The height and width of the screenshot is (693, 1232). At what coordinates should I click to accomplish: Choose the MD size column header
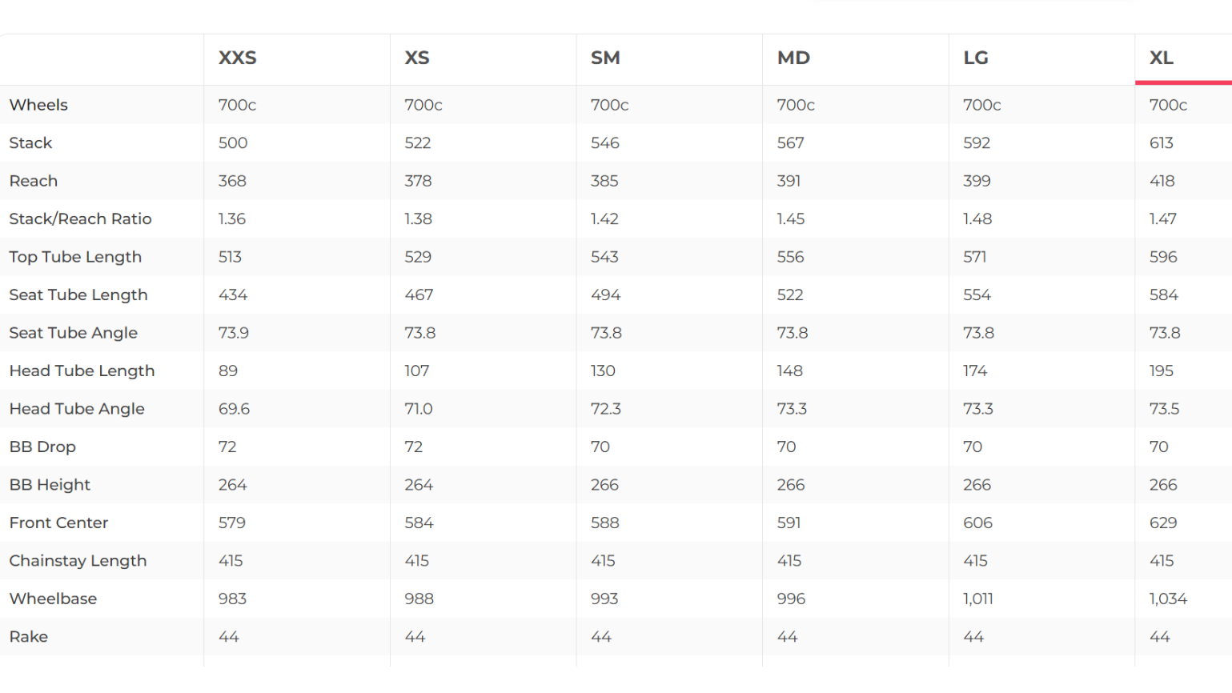click(793, 58)
